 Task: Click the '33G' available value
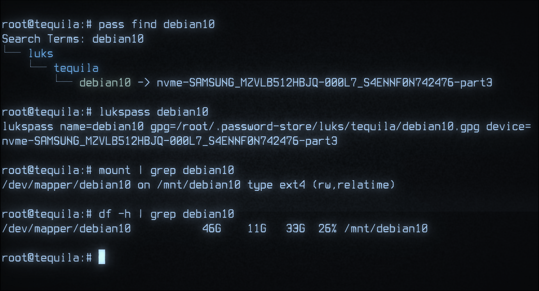pyautogui.click(x=295, y=228)
